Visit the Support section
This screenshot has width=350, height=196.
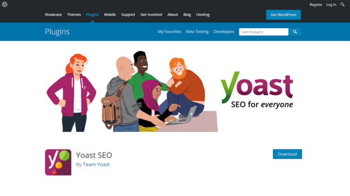(128, 15)
